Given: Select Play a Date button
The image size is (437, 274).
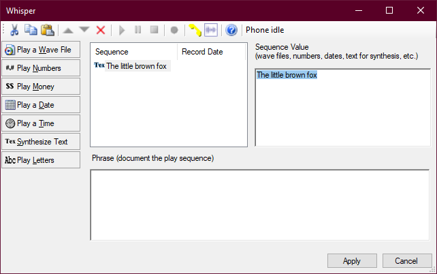Looking at the screenshot, I should [41, 105].
